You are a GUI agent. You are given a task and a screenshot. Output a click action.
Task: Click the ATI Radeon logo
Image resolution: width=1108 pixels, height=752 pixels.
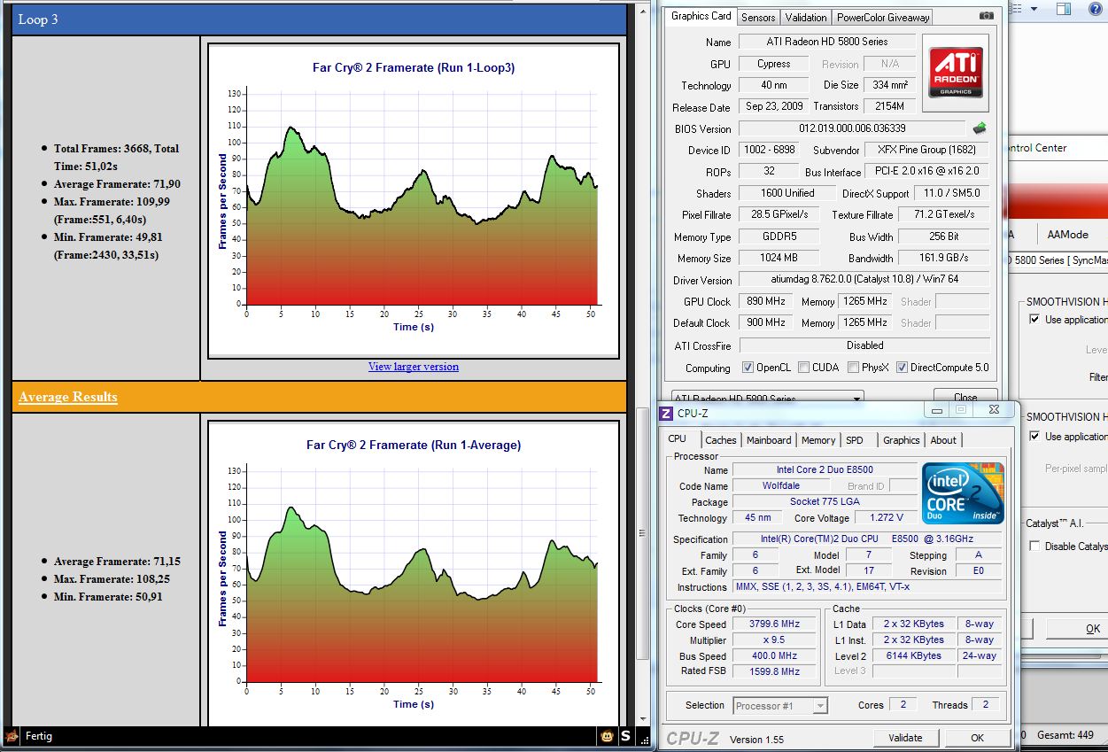tap(956, 73)
